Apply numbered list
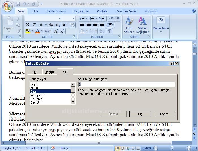 [x=92, y=19]
